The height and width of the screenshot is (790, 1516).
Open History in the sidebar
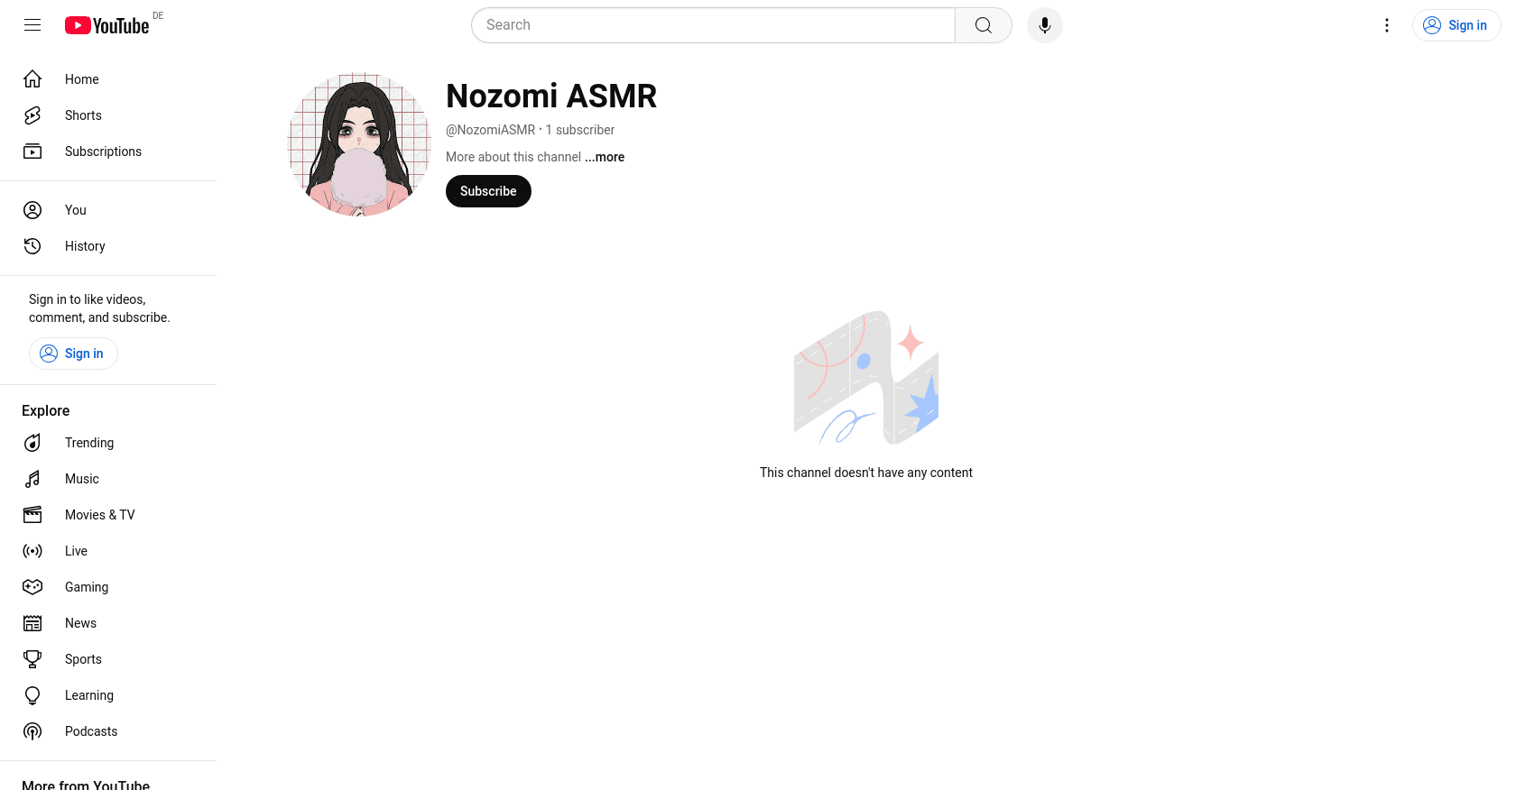click(x=108, y=246)
